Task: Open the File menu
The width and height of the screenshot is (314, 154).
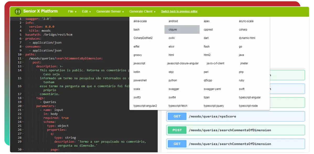Action: (72, 11)
